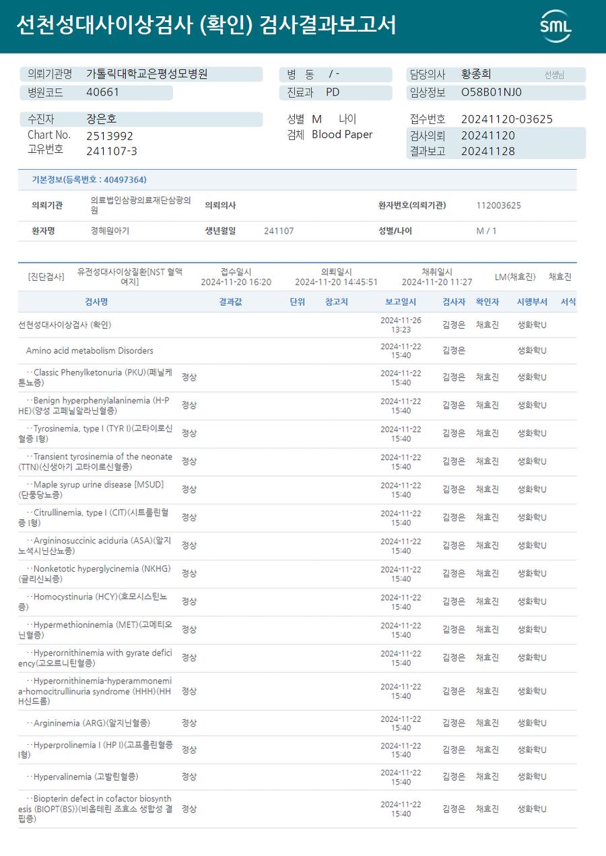Screen dimensions: 606x856
Task: Select Citrullinemia, type I (CIT) row
Action: pyautogui.click(x=297, y=518)
